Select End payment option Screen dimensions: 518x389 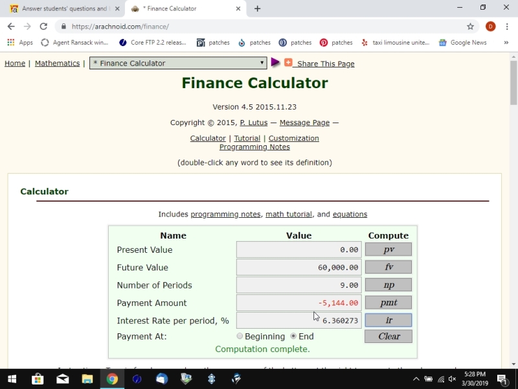(293, 336)
